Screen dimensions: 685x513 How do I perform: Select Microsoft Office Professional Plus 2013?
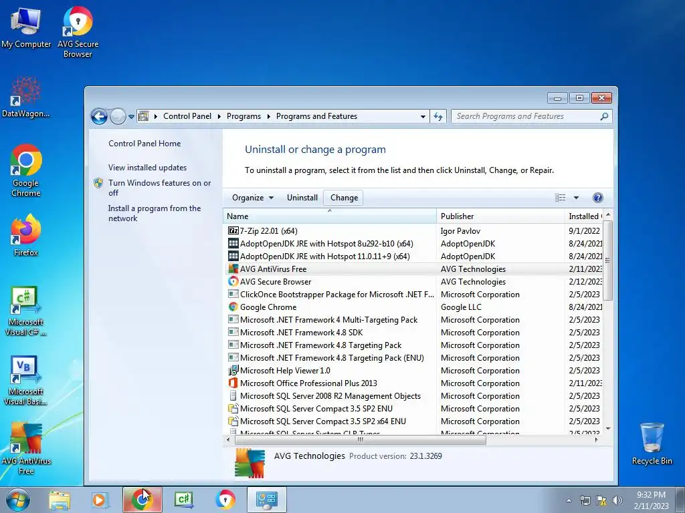pyautogui.click(x=413, y=383)
